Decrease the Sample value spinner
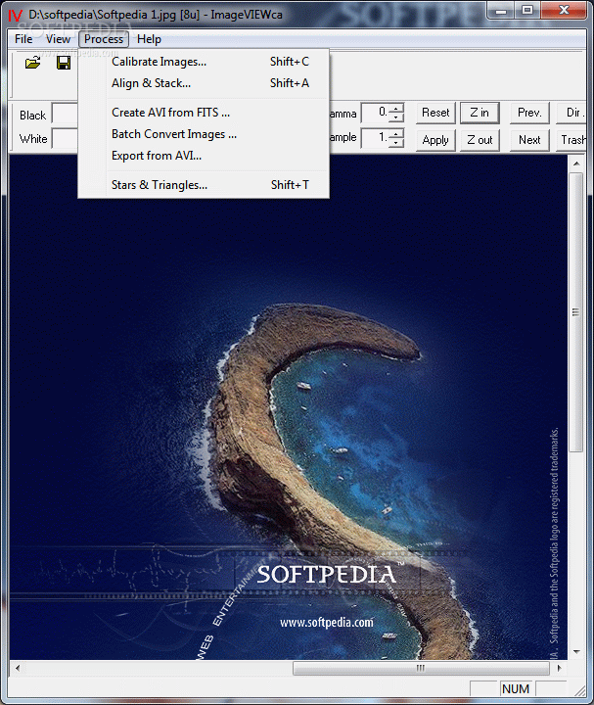The height and width of the screenshot is (705, 594). coord(396,143)
